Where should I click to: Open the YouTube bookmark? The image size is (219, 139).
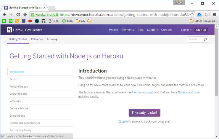(x=30, y=21)
